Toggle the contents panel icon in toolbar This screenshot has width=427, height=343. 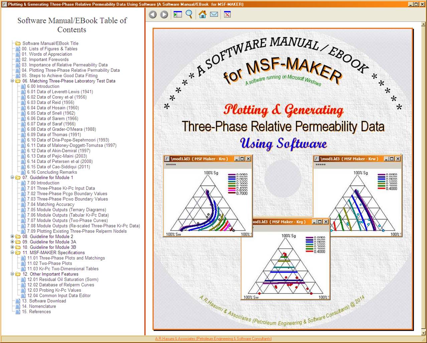177,14
